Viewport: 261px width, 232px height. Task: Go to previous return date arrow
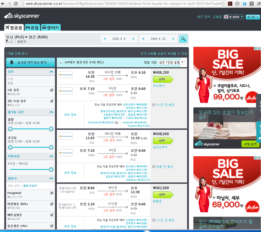[143, 39]
